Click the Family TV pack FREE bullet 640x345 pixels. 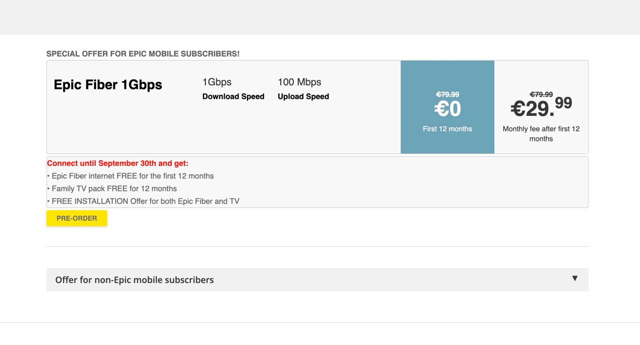[x=113, y=189]
